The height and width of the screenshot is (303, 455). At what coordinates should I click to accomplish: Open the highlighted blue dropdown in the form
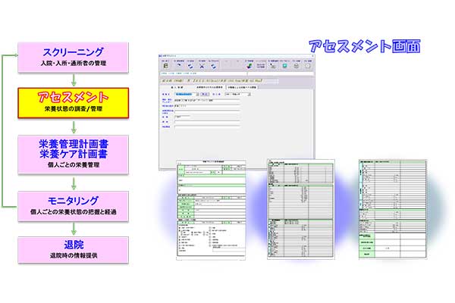pos(190,95)
